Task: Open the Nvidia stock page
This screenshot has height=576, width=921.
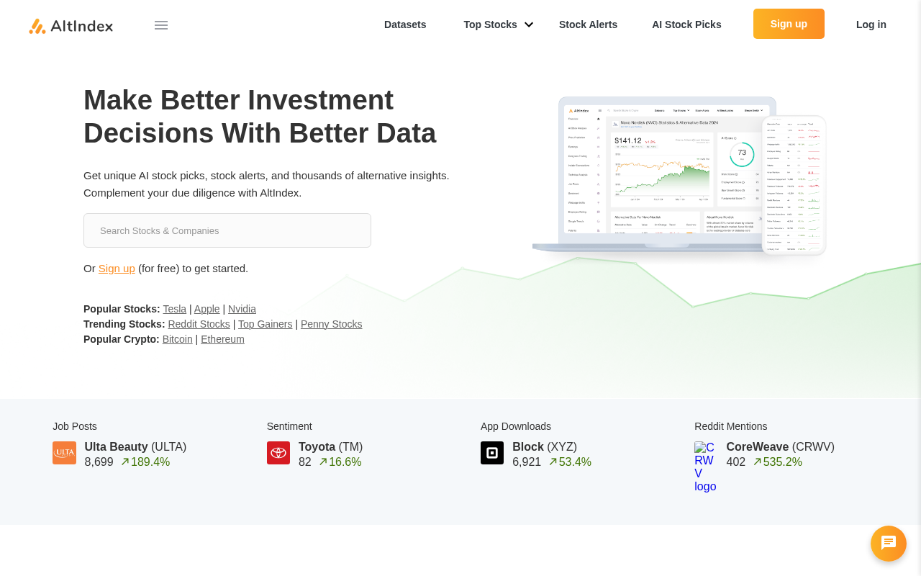Action: [242, 309]
